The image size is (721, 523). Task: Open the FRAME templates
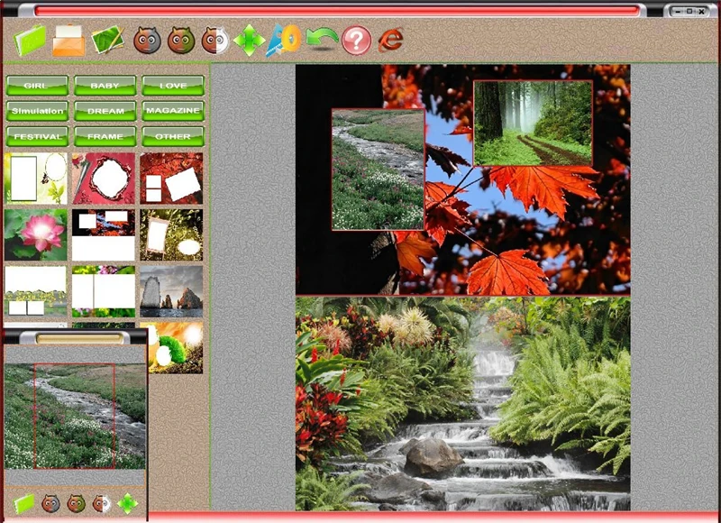pos(105,136)
